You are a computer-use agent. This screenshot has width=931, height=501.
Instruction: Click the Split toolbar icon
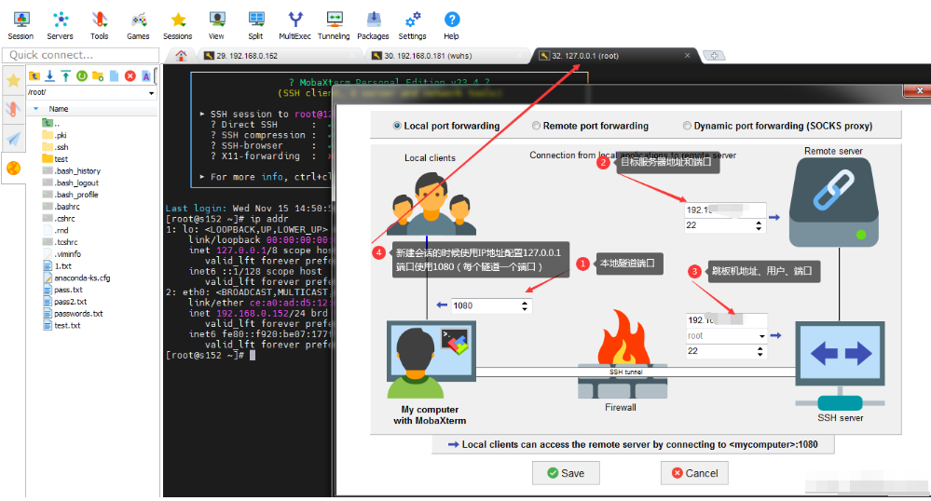pos(256,25)
